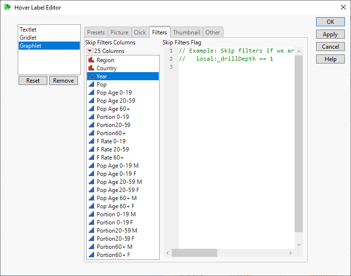Select Textlet in the label list

(x=28, y=30)
